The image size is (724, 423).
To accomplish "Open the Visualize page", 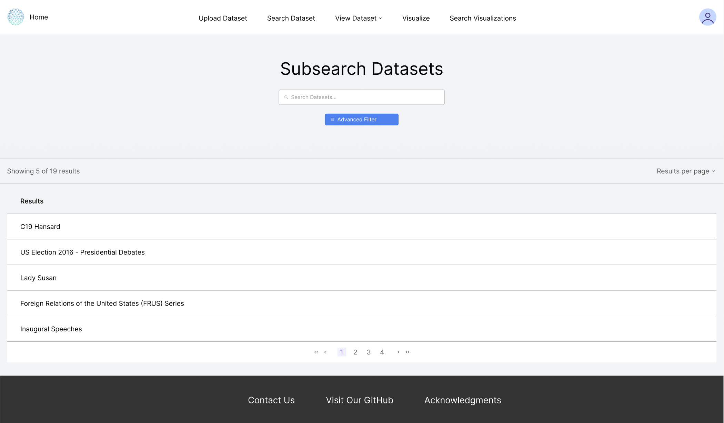I will click(x=416, y=18).
